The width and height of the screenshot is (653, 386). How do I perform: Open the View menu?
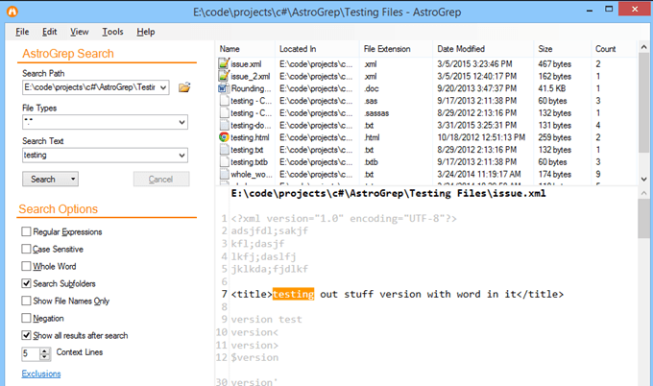tap(79, 32)
